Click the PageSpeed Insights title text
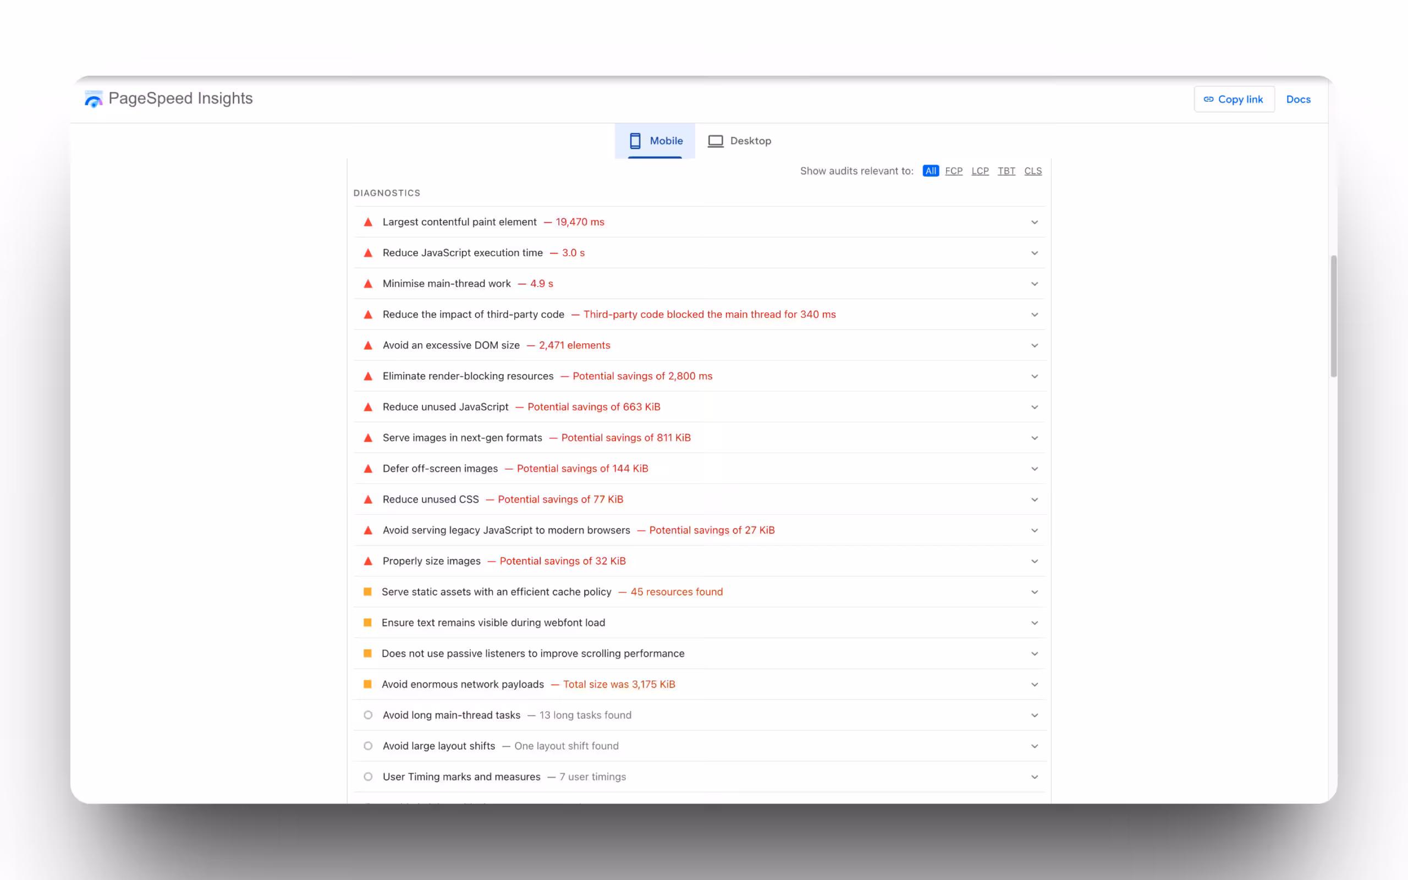 click(x=180, y=98)
